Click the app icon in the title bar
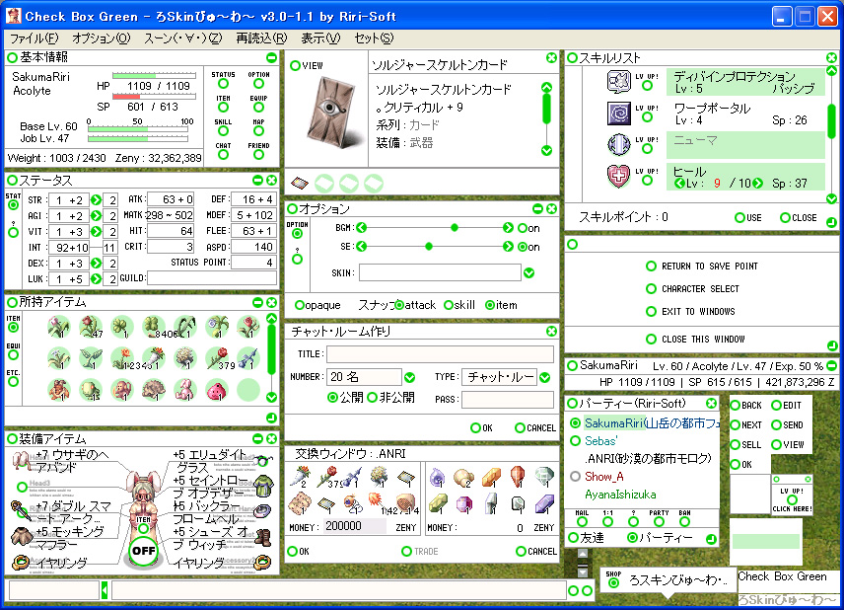Viewport: 844px width, 610px height. 13,16
